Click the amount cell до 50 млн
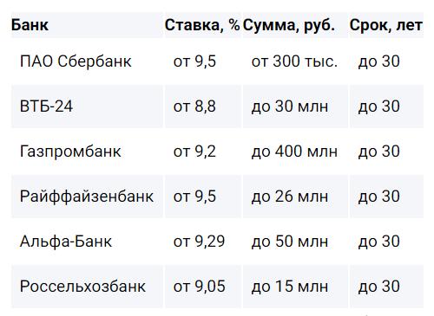 tap(295, 242)
